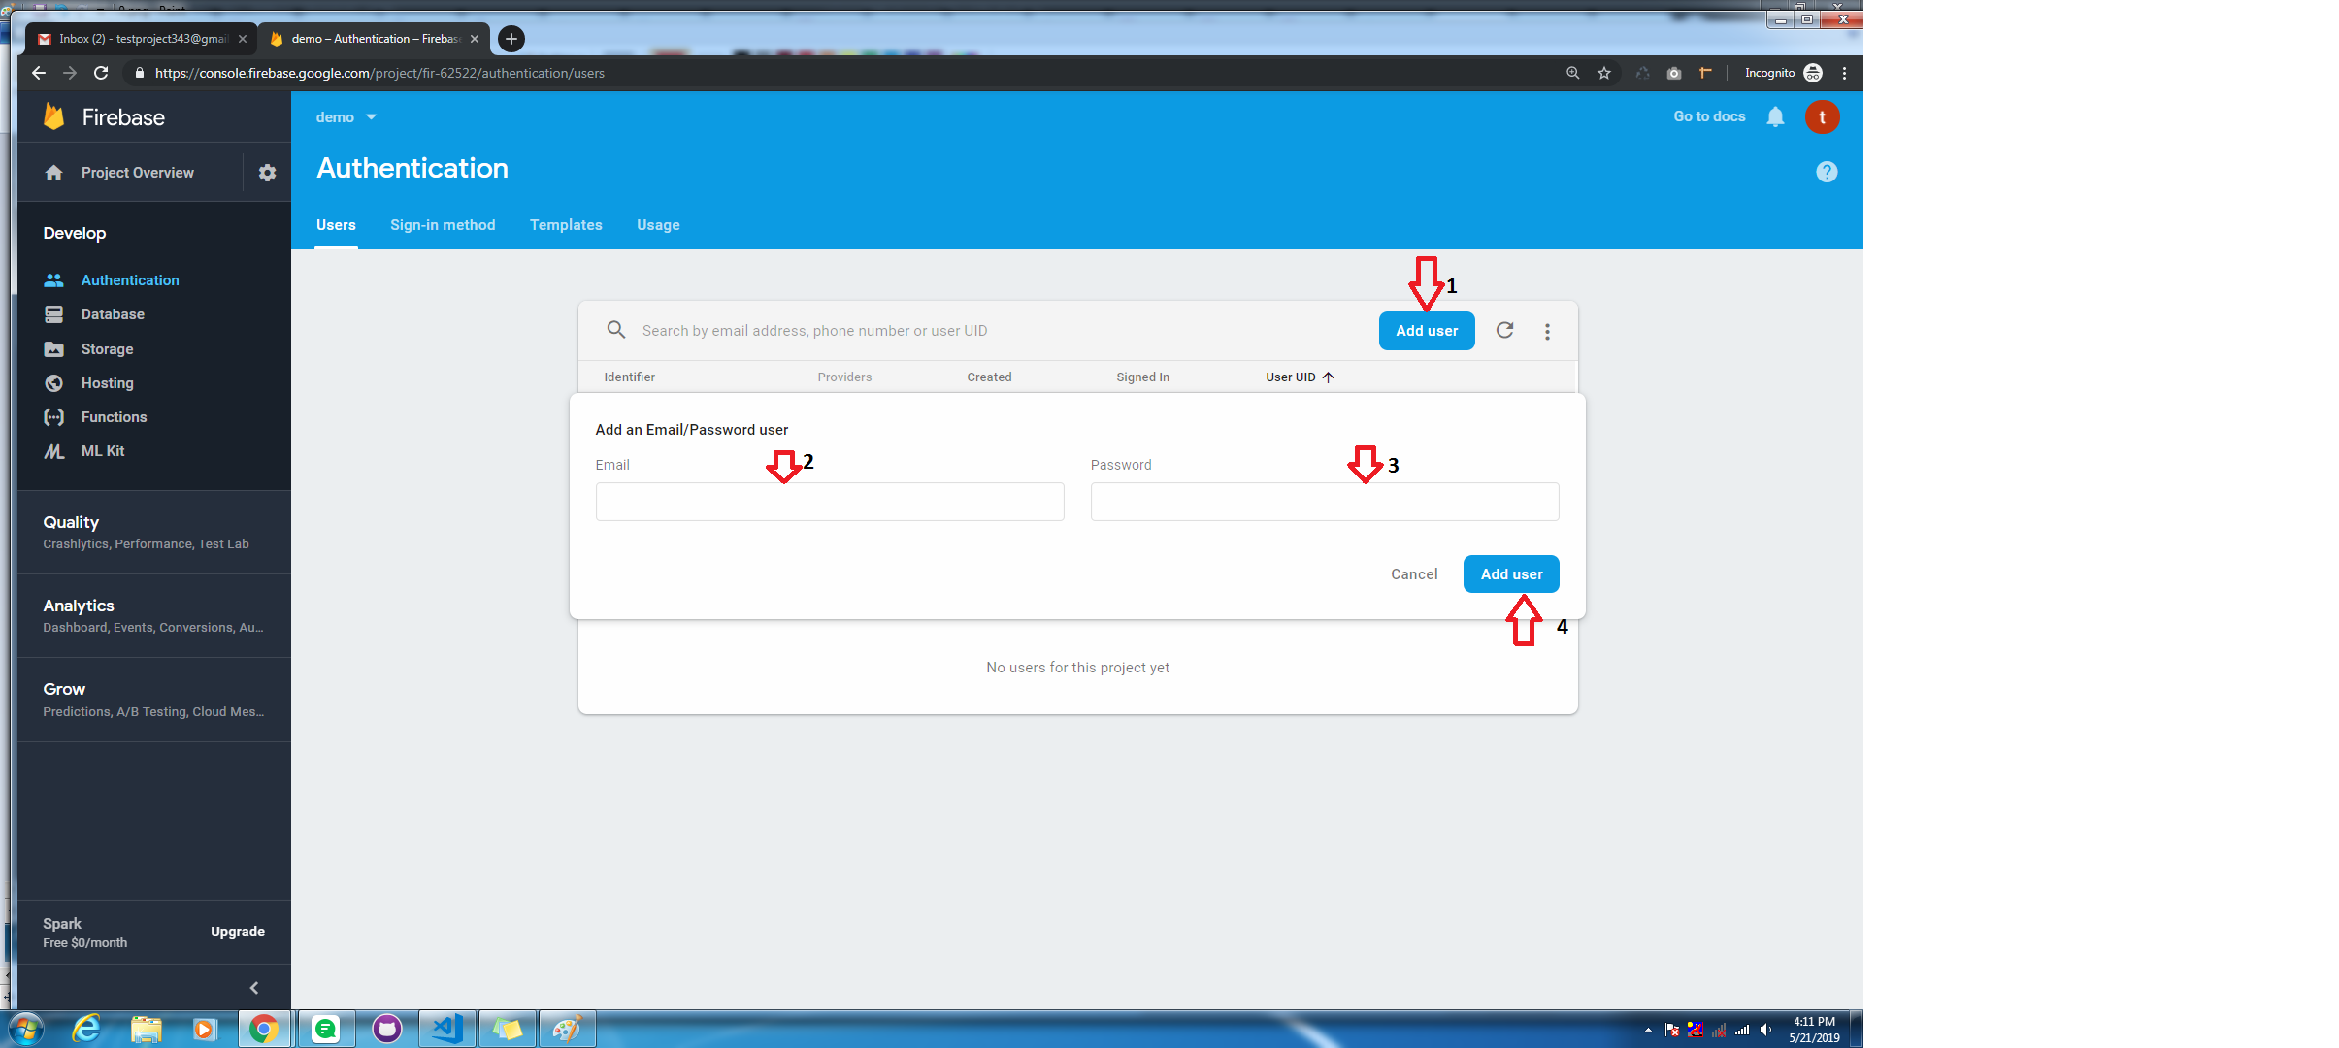Click the help question mark icon
The height and width of the screenshot is (1048, 2339).
1826,172
